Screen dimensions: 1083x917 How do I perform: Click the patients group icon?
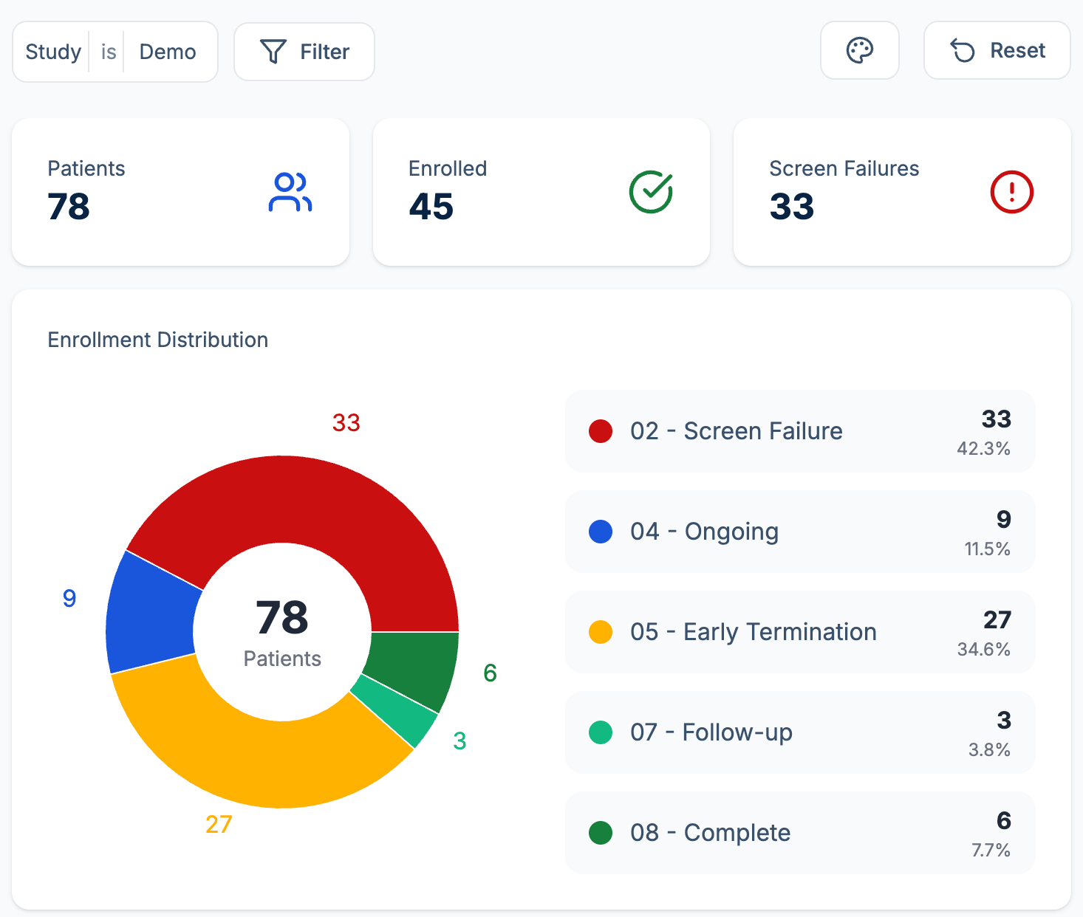tap(290, 193)
